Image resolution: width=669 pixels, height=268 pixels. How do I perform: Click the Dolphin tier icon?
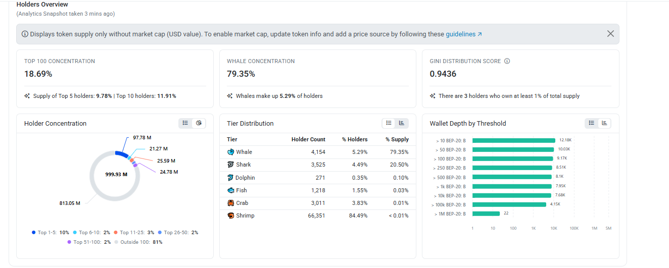pos(230,178)
